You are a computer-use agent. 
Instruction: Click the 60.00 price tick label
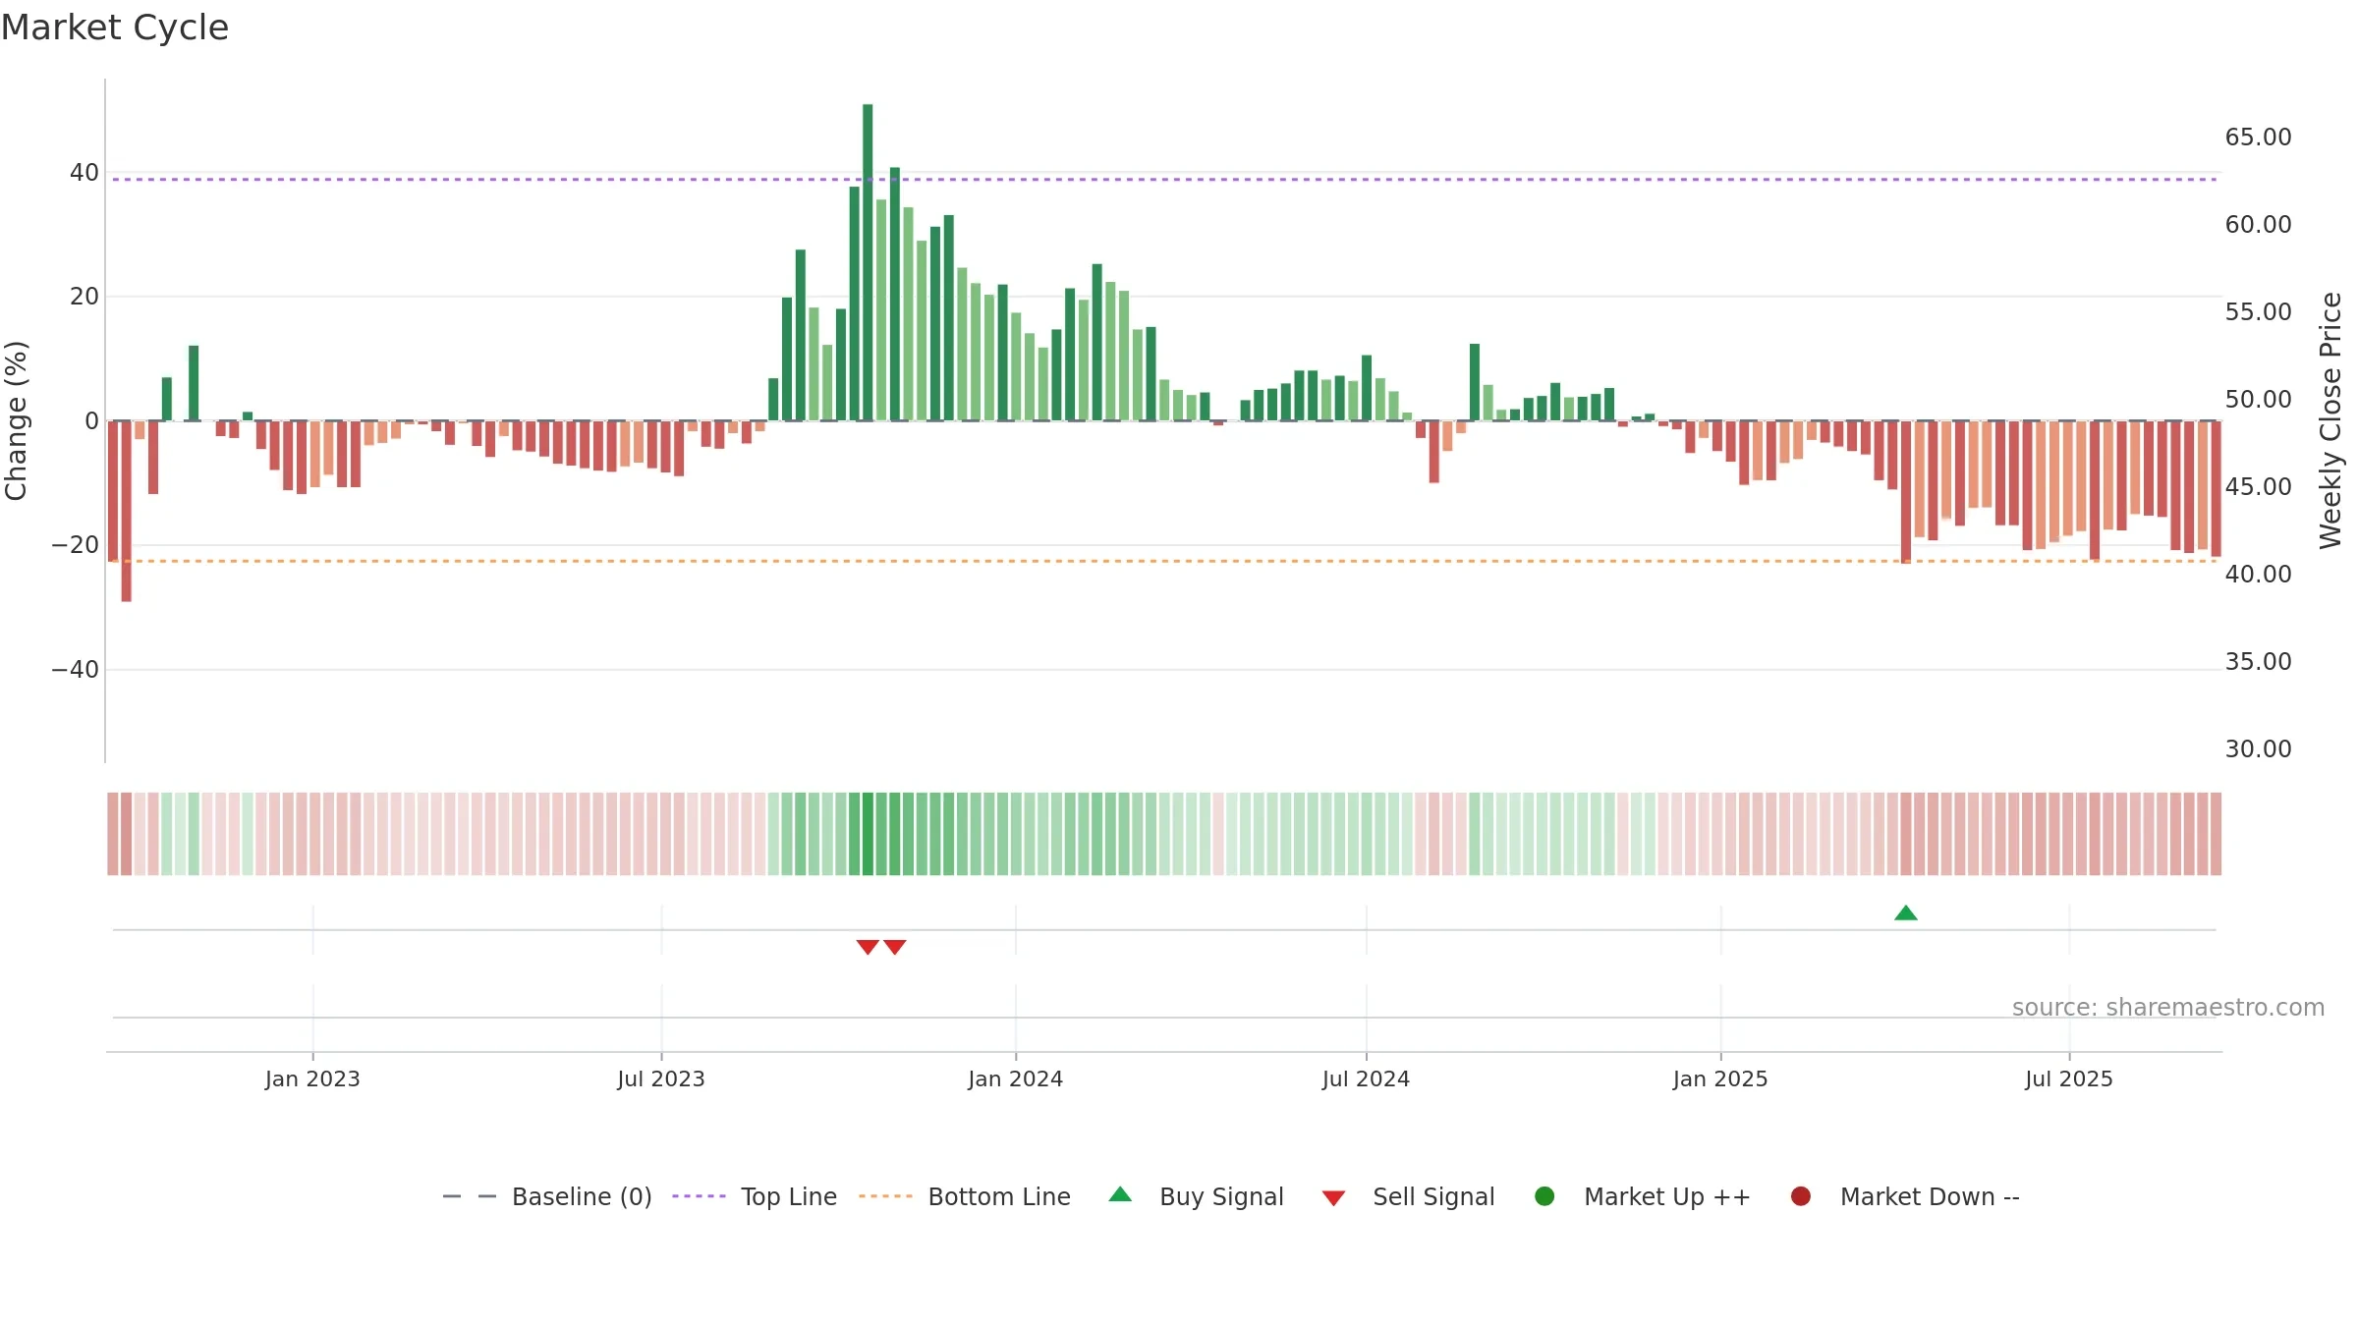[x=2258, y=225]
